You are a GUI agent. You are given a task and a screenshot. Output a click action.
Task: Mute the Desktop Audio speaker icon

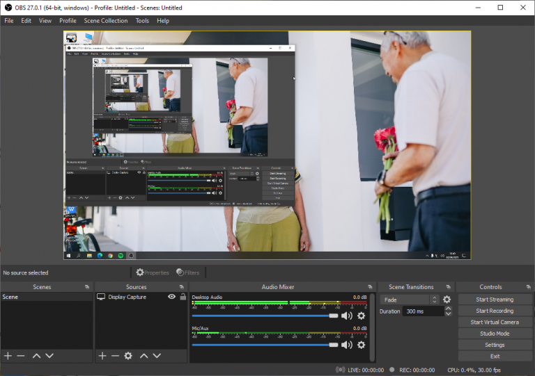pyautogui.click(x=346, y=316)
